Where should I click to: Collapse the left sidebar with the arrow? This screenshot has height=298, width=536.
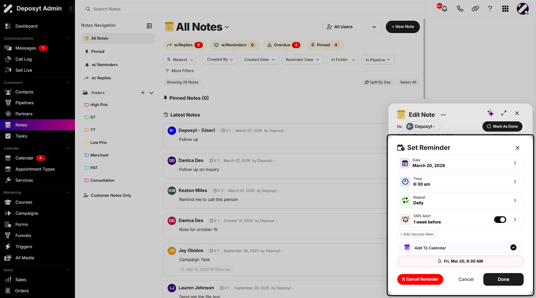point(71,8)
